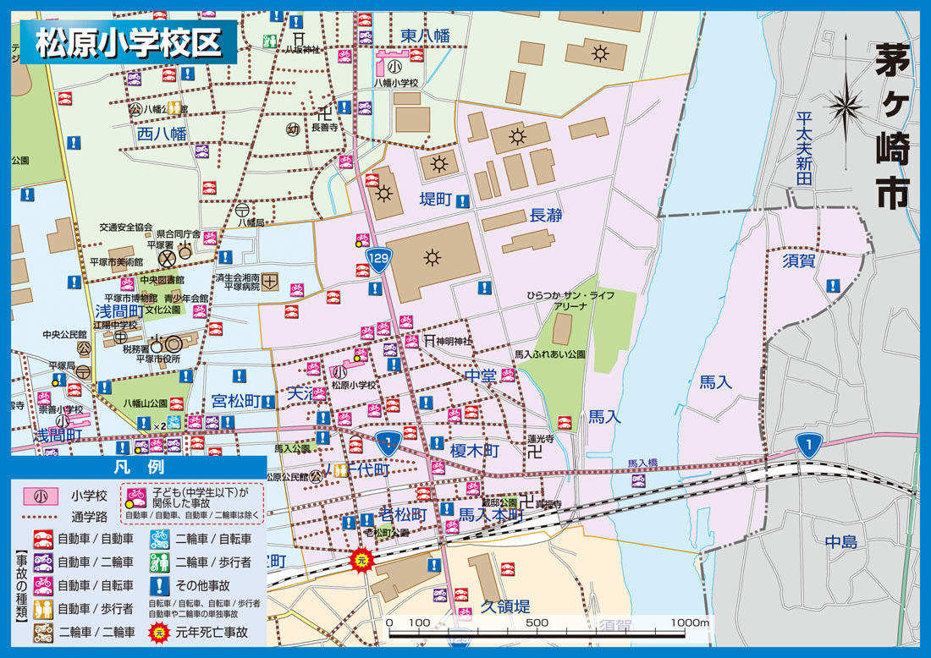Select the 自動車/自動車 red icon in the legend
The width and height of the screenshot is (931, 658).
pos(42,539)
